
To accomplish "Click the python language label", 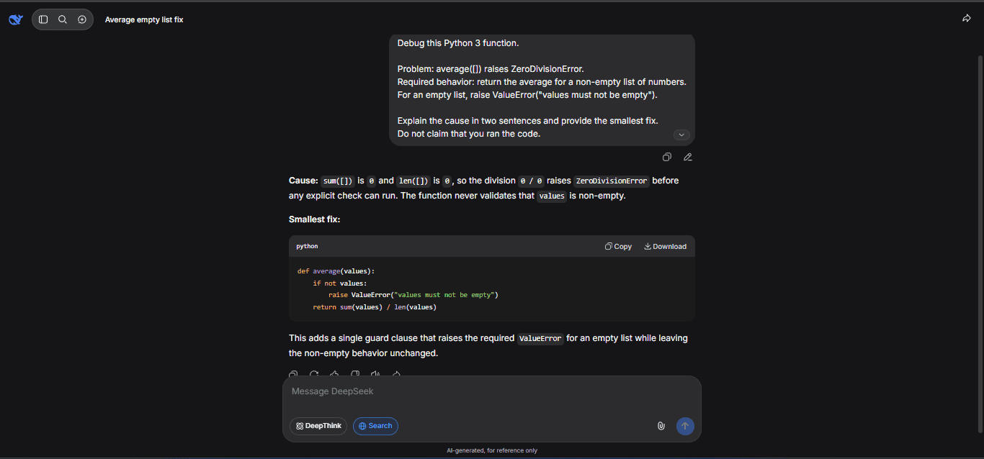I will [x=307, y=246].
